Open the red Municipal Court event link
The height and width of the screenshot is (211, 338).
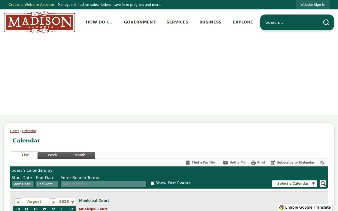93,209
